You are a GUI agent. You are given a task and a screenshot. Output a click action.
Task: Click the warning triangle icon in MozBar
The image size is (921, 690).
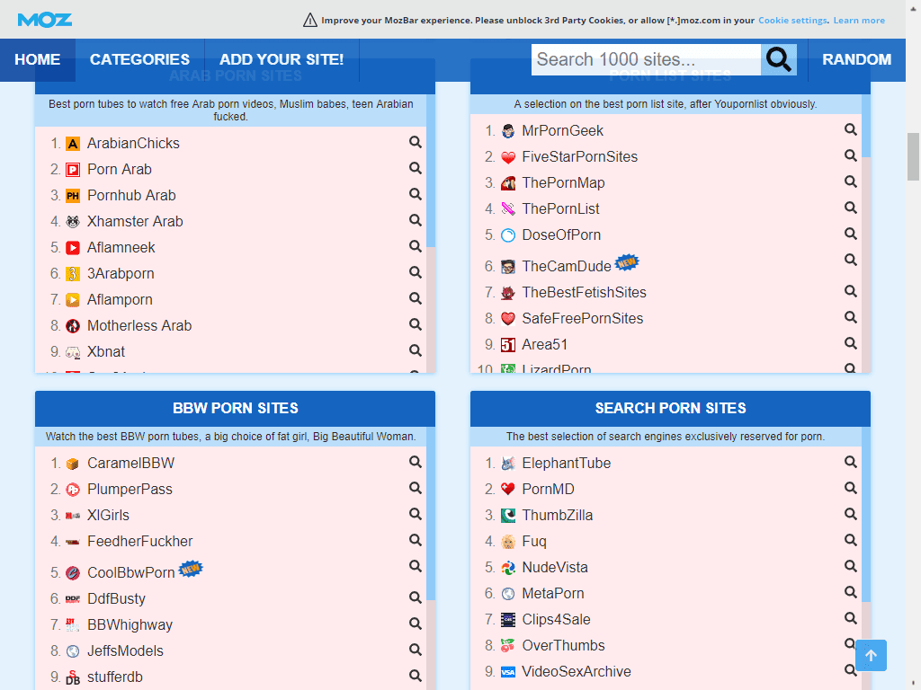point(310,20)
